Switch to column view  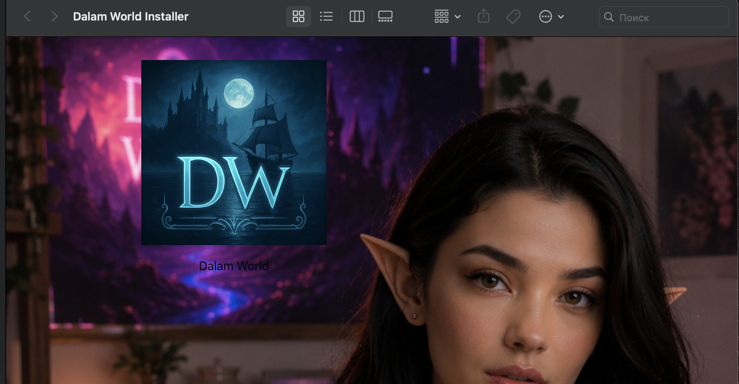pyautogui.click(x=357, y=16)
